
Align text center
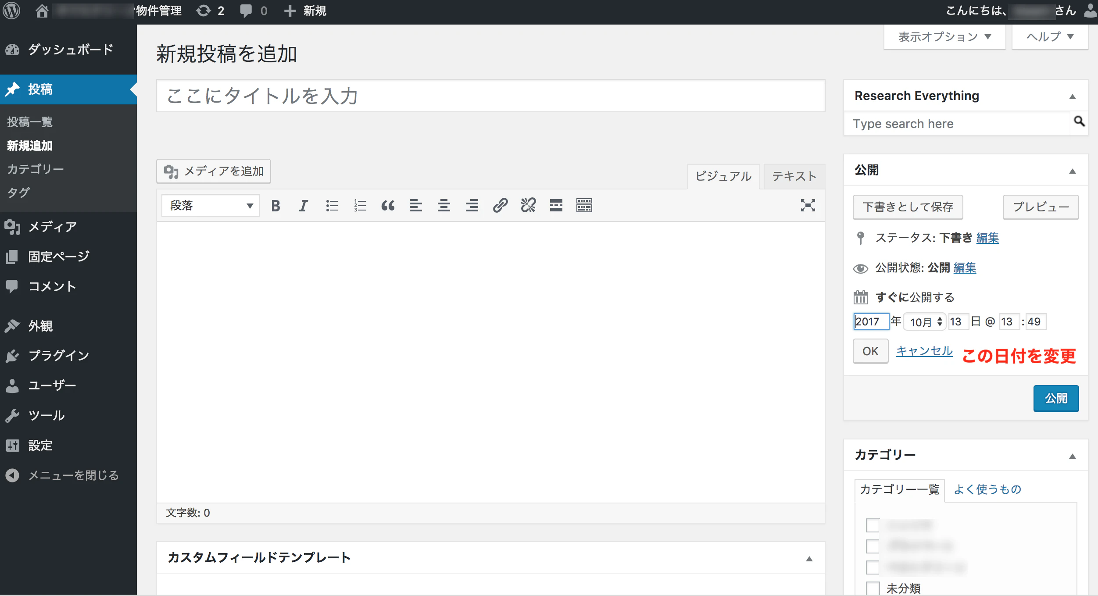click(443, 205)
